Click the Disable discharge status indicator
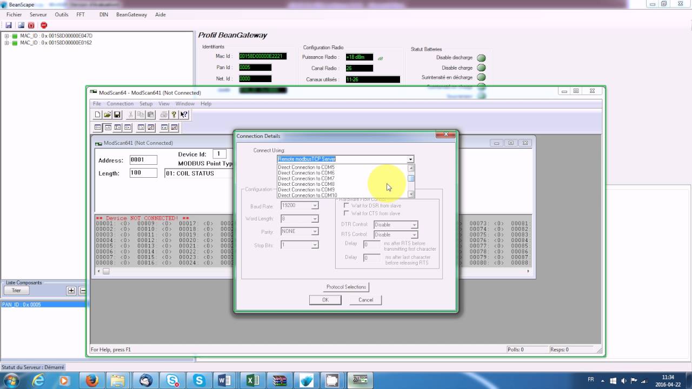 click(481, 58)
